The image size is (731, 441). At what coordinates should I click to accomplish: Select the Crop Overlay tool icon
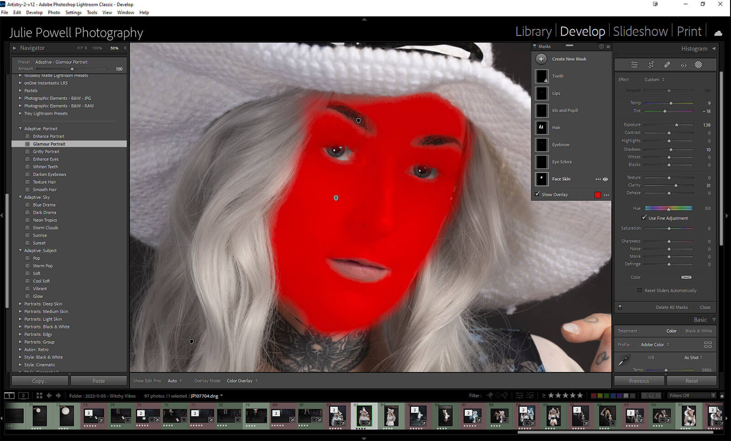651,65
